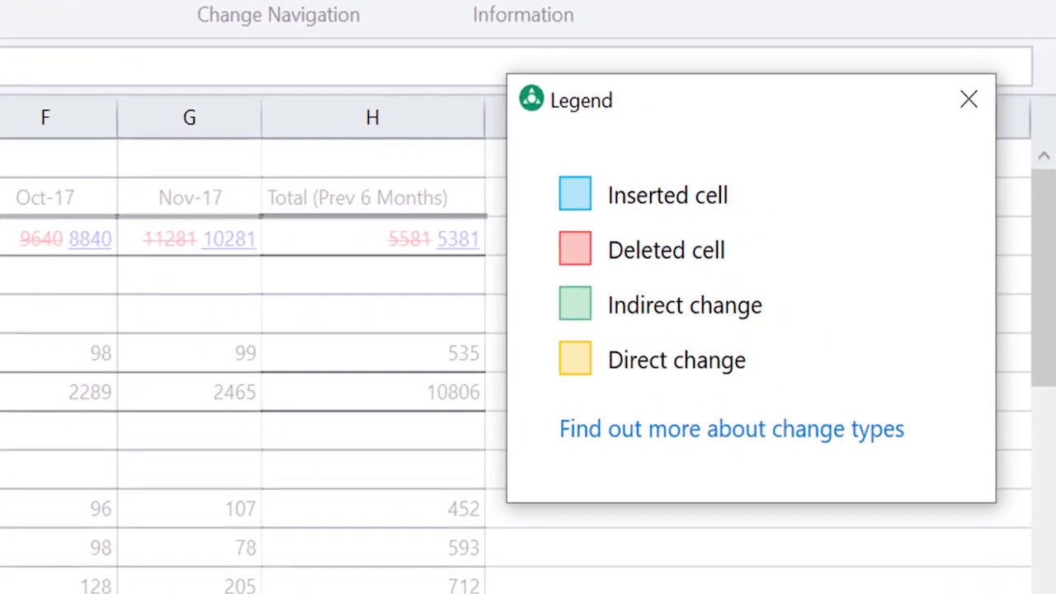This screenshot has height=594, width=1056.
Task: Select cell with value 96
Action: [x=59, y=509]
